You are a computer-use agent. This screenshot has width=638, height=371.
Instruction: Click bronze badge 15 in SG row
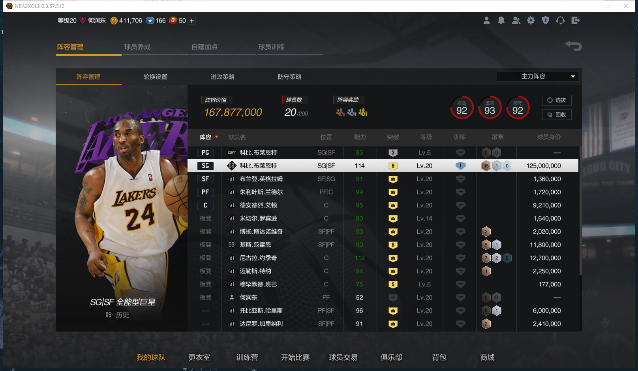point(486,166)
